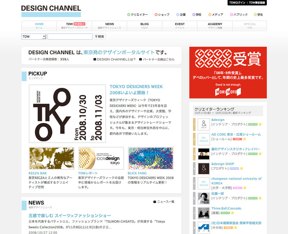Click the CREATOR badge beside 佐藤一郎
This screenshot has height=234, width=288.
pyautogui.click(x=253, y=198)
